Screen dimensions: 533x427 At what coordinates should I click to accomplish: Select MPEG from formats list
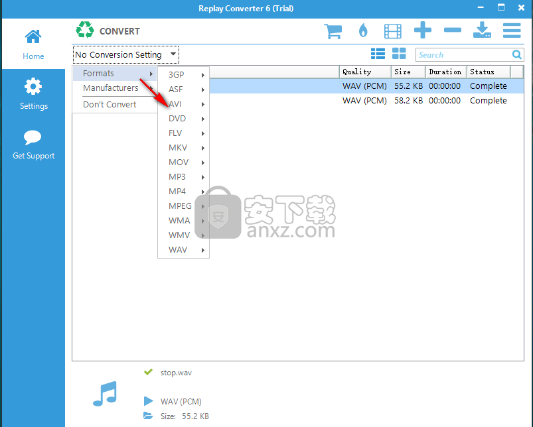click(184, 206)
